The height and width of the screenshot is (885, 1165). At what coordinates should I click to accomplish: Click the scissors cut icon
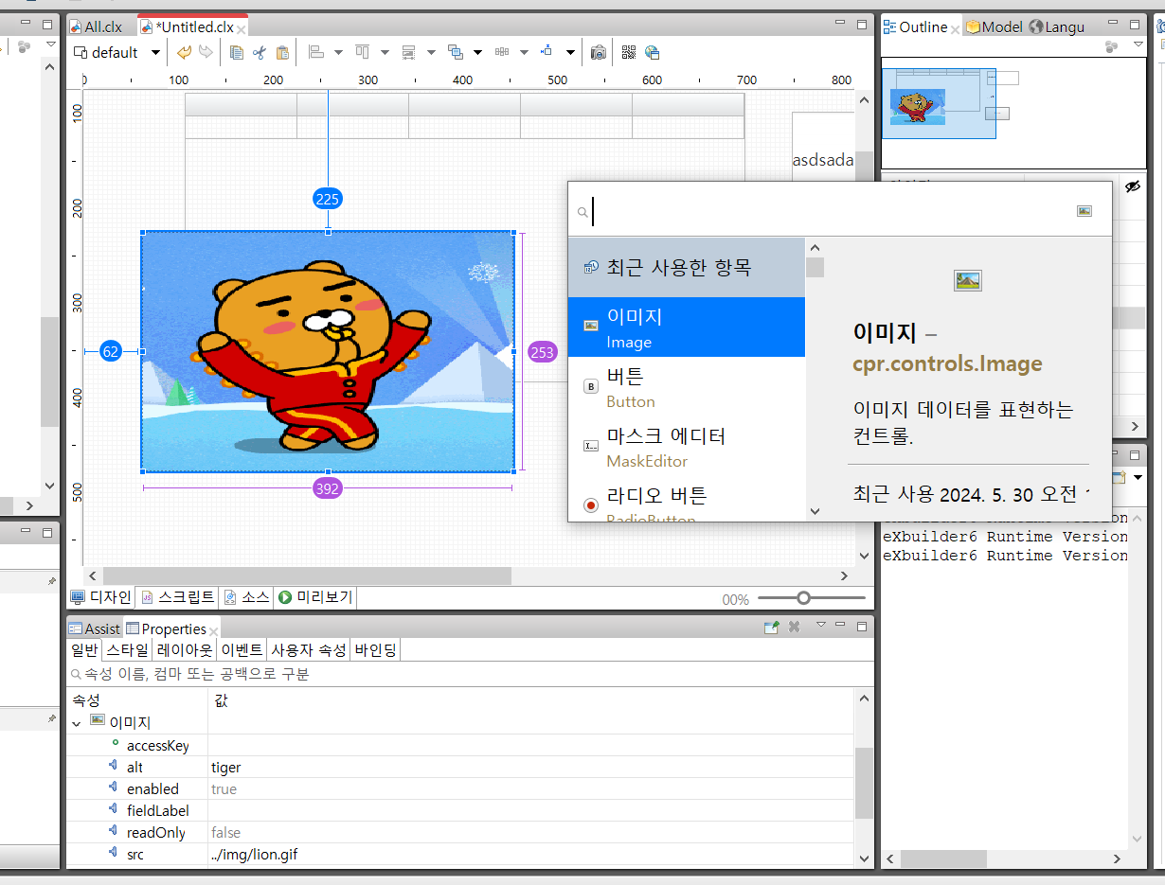click(x=259, y=52)
